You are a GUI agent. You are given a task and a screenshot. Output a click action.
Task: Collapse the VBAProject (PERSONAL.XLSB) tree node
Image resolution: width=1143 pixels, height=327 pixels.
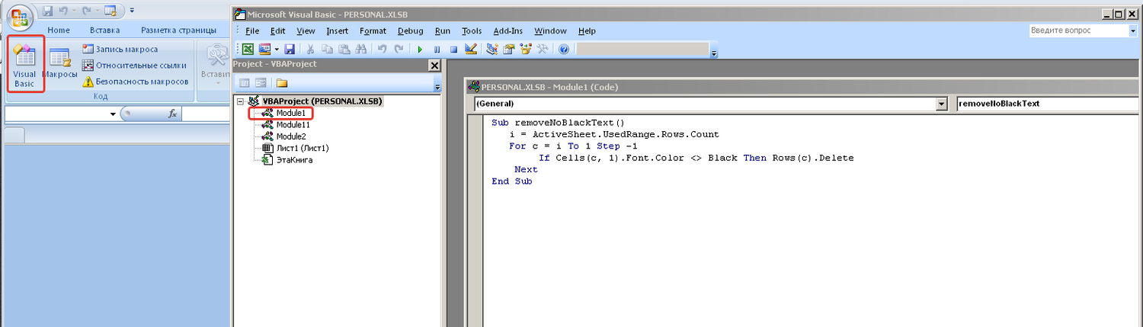241,101
